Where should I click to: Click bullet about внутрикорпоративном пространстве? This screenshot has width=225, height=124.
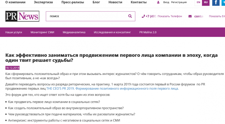coord(66,108)
